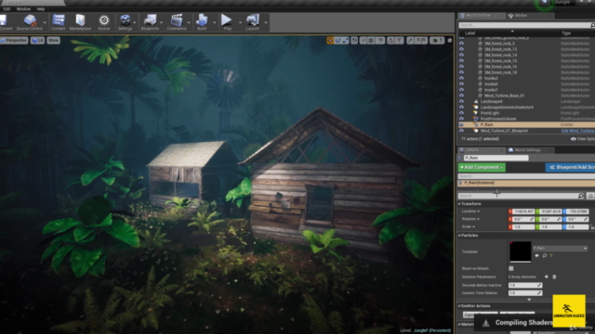
Task: Delete all Instance Parameters array elements
Action: pos(554,276)
